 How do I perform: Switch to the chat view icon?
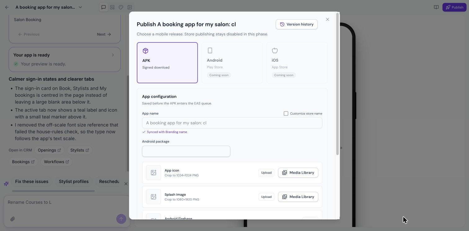[x=104, y=7]
